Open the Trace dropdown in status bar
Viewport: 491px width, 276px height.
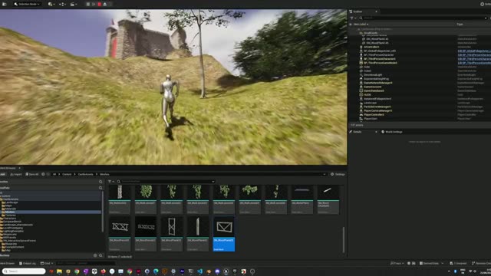pos(397,264)
